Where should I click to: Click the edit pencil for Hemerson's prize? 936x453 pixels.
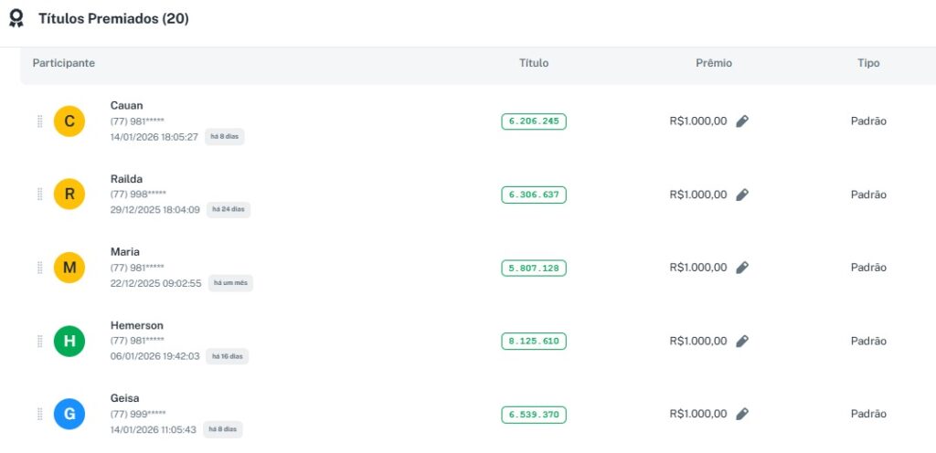pyautogui.click(x=742, y=341)
